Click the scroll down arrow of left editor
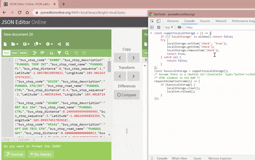 pyautogui.click(x=109, y=135)
